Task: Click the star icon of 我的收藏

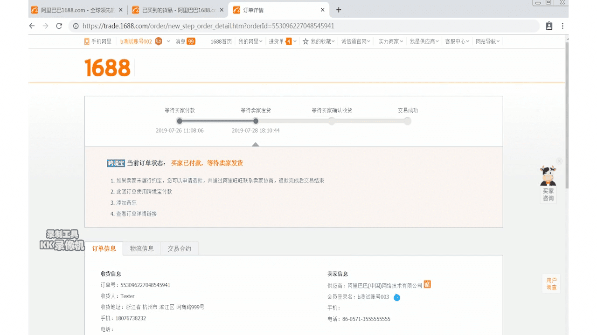Action: pos(305,41)
